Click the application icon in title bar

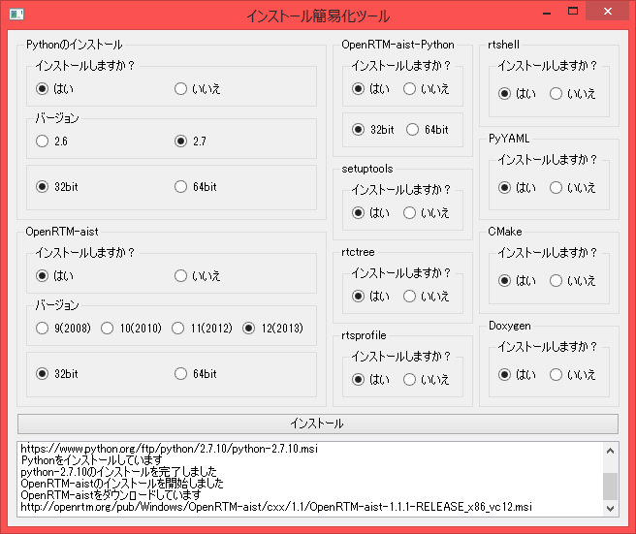pos(16,15)
